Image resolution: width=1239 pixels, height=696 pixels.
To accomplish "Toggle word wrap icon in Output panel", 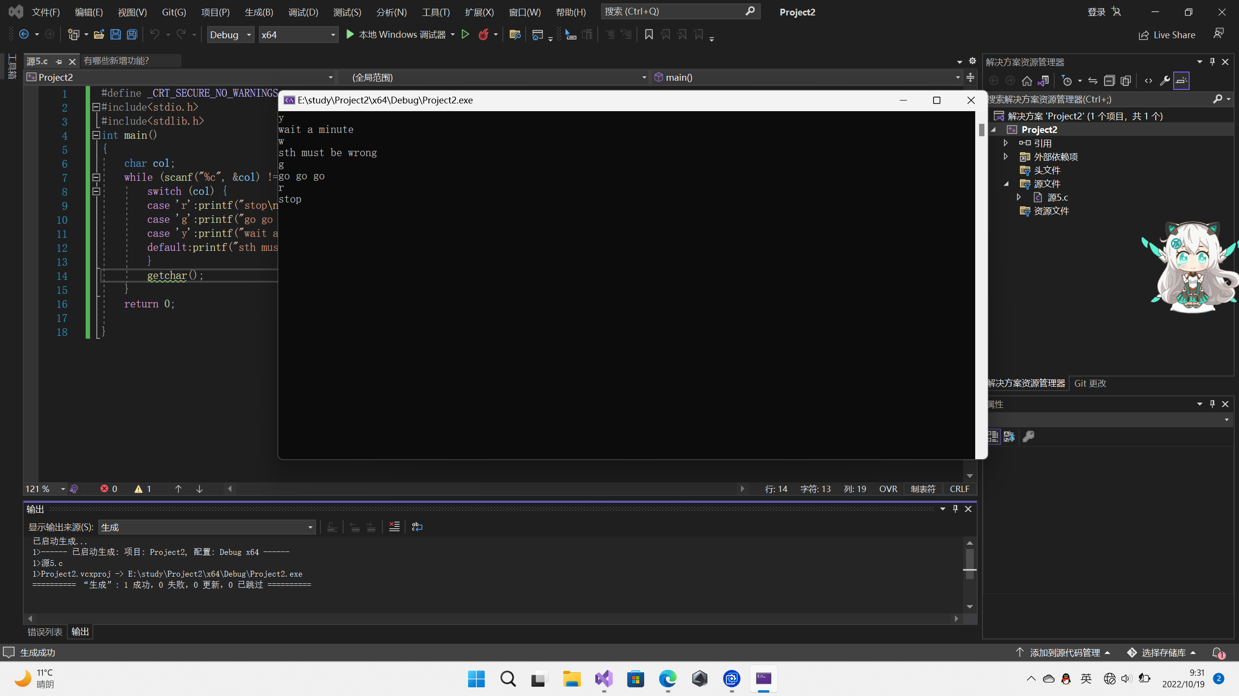I will point(417,527).
